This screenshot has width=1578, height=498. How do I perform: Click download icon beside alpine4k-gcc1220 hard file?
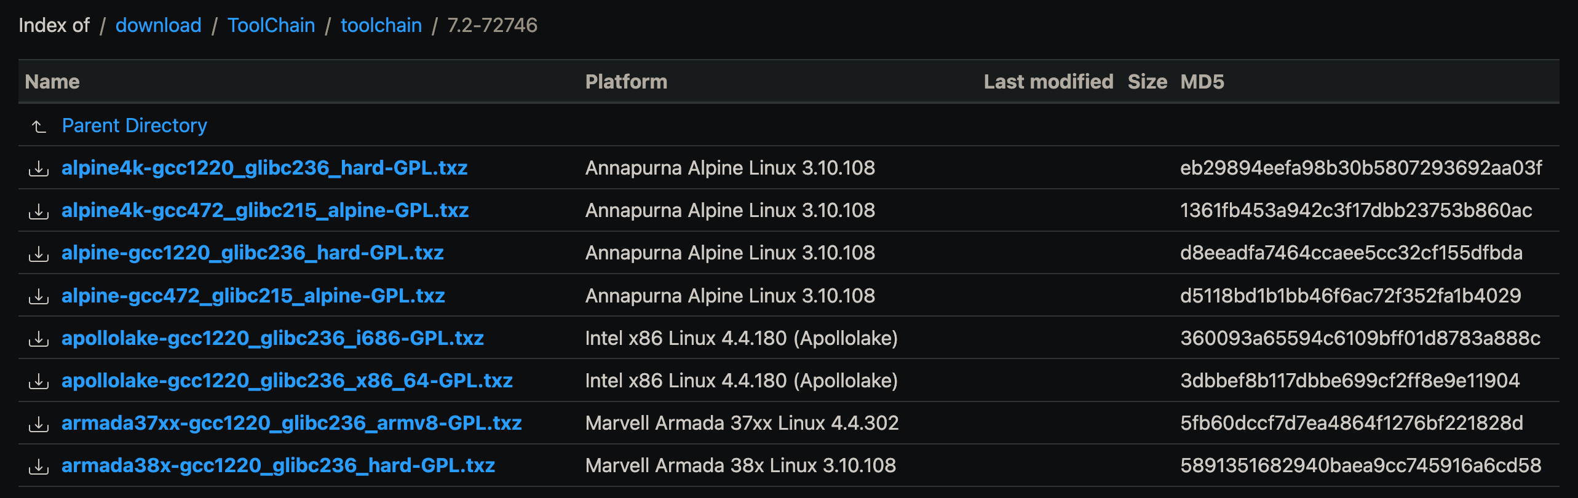[39, 168]
